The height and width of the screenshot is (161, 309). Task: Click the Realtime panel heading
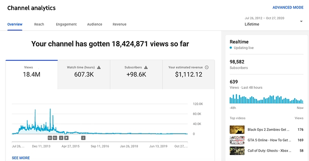(239, 42)
